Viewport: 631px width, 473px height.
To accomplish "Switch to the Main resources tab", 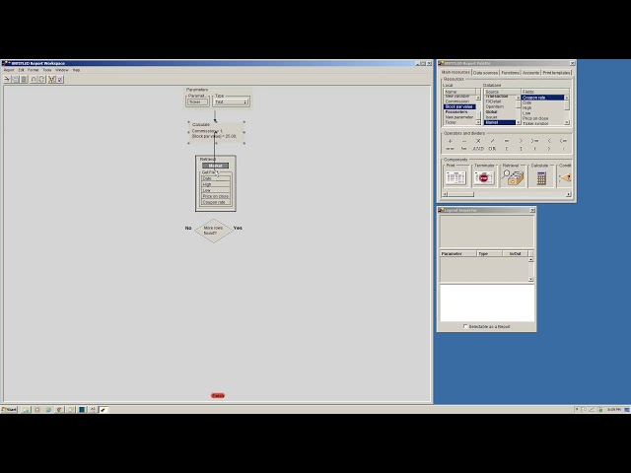I will [456, 72].
